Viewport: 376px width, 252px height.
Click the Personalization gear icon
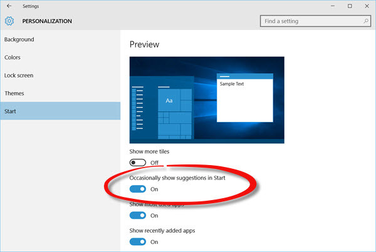coord(9,21)
